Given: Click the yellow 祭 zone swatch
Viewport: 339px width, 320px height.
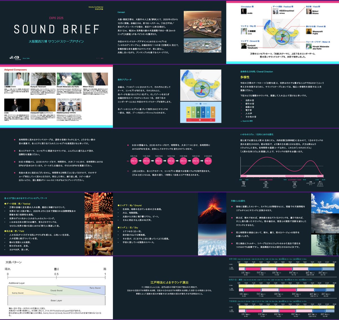Looking at the screenshot, I should coord(188,112).
